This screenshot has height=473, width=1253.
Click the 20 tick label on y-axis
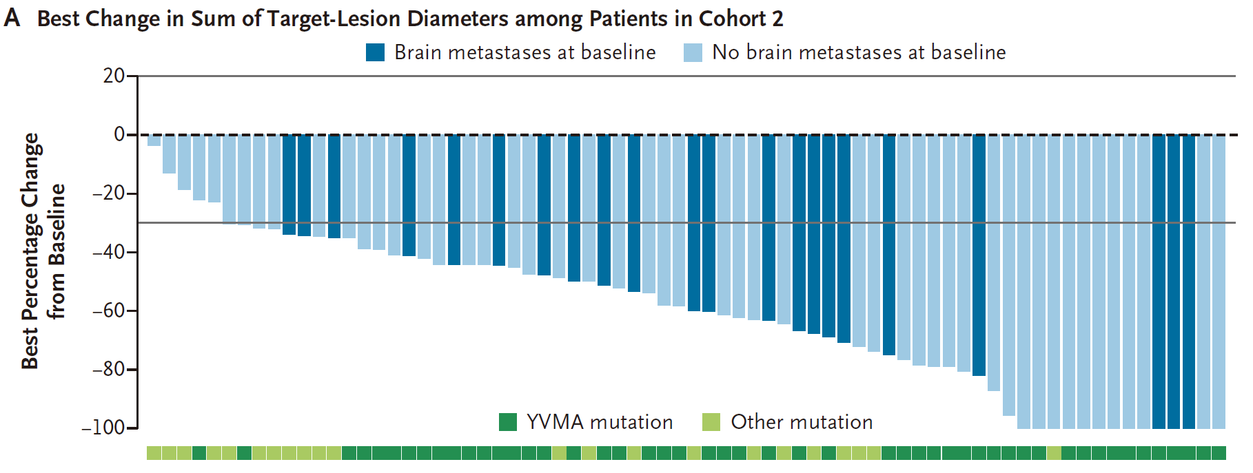pos(114,76)
